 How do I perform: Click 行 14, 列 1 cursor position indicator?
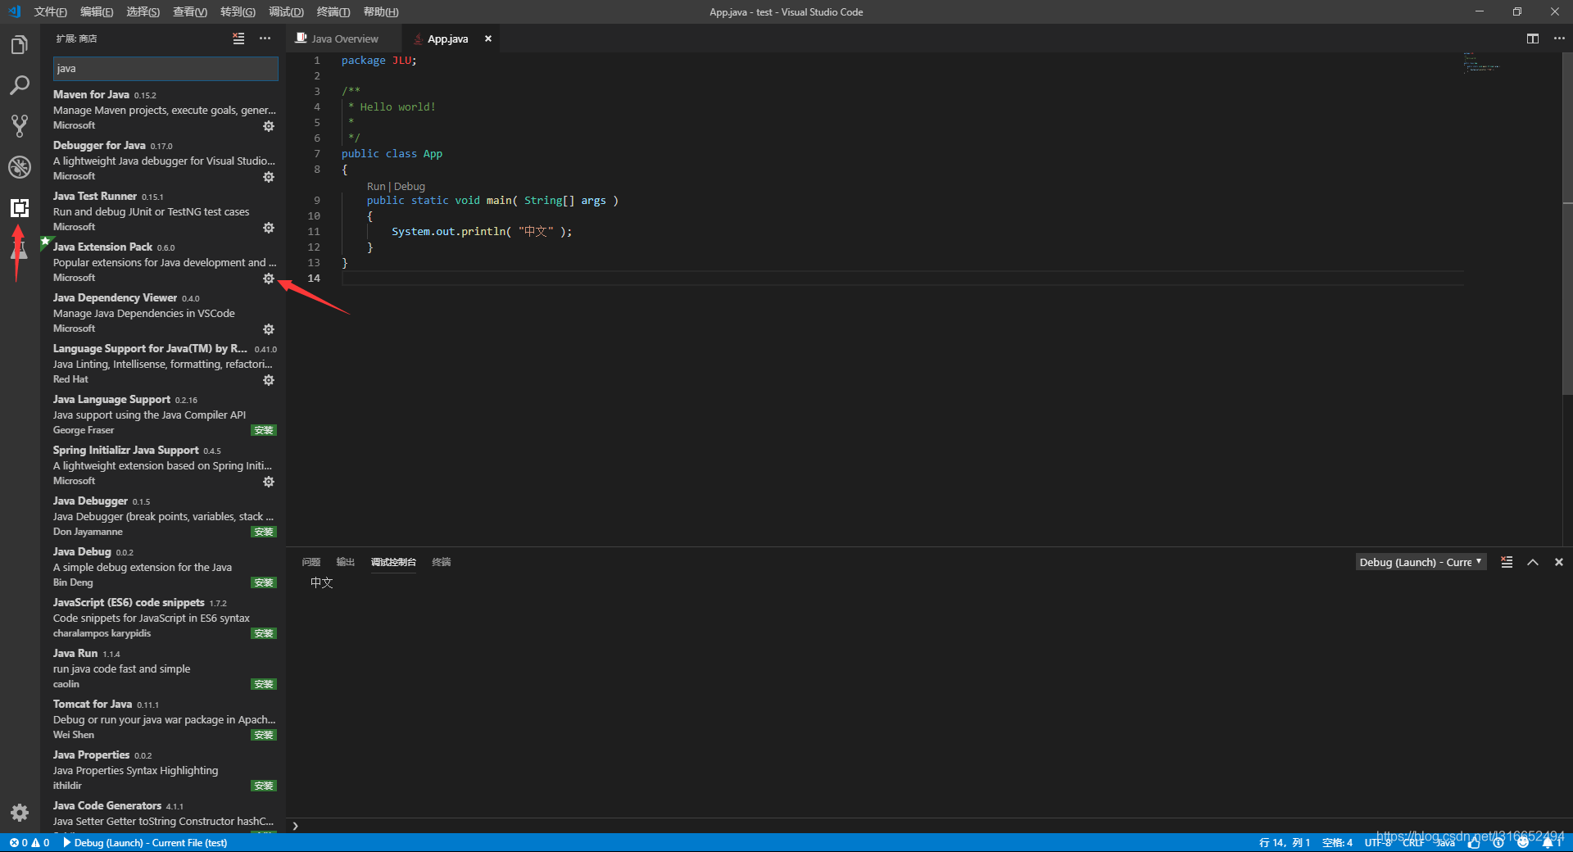(1284, 842)
